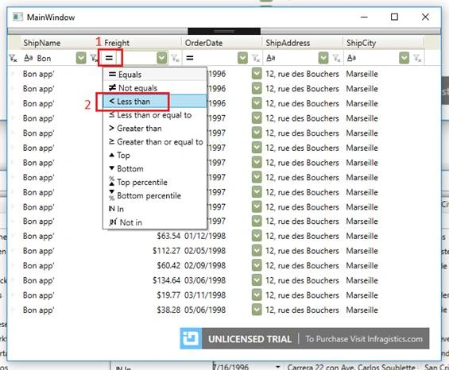Click the Infragistics logo in the trial banner
The height and width of the screenshot is (370, 449).
(191, 338)
